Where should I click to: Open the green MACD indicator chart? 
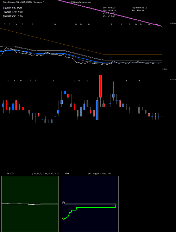(x=30, y=204)
